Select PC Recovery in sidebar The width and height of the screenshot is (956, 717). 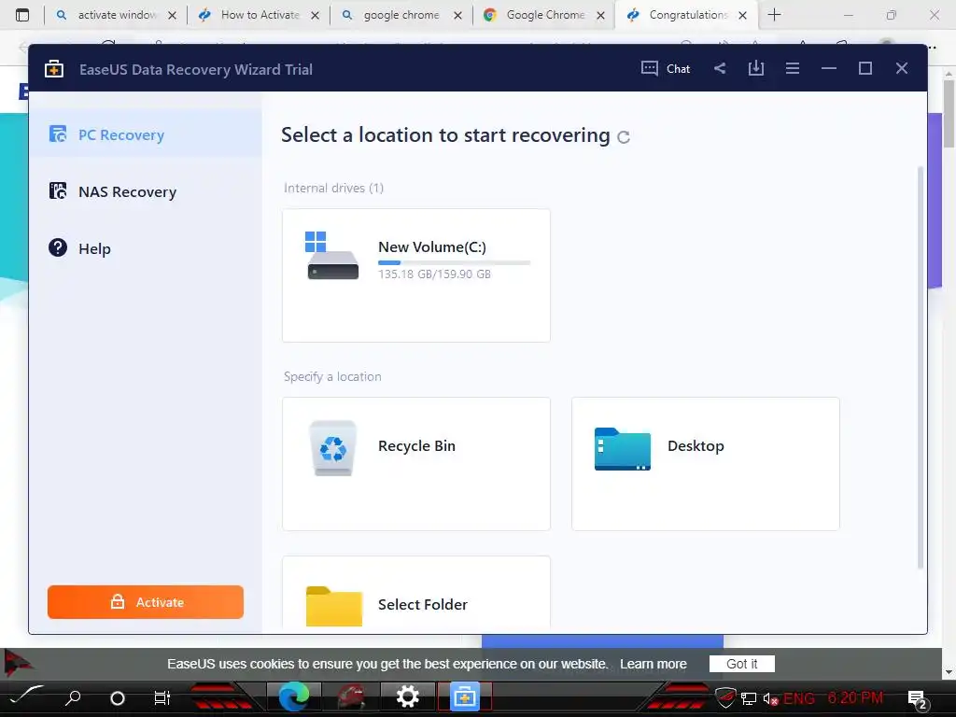146,134
